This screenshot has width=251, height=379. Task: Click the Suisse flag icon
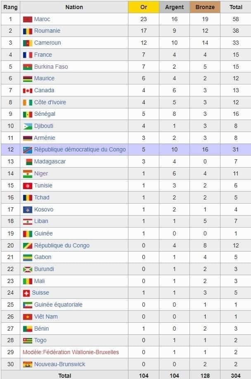(26, 293)
